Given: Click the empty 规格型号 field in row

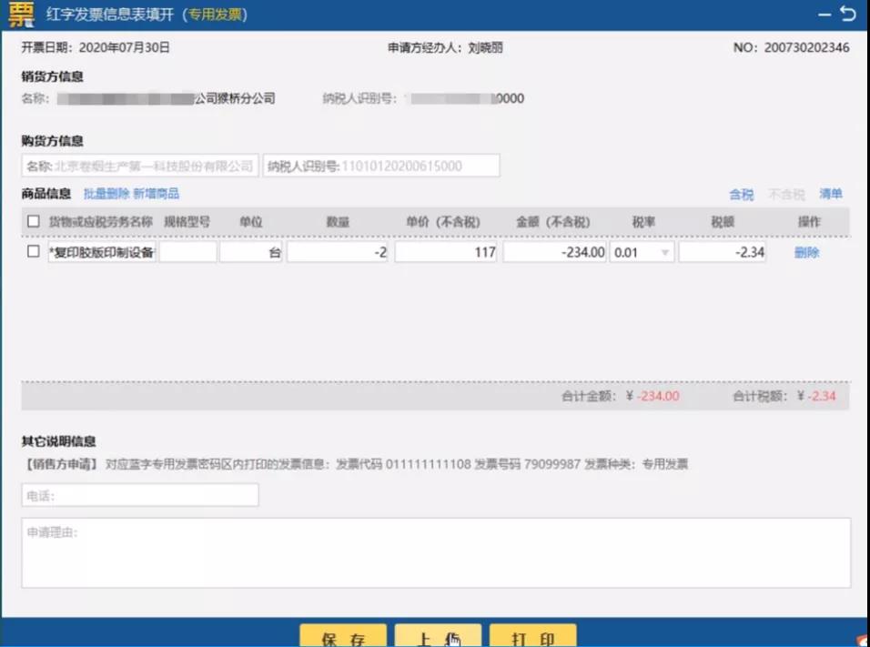Looking at the screenshot, I should coord(187,252).
